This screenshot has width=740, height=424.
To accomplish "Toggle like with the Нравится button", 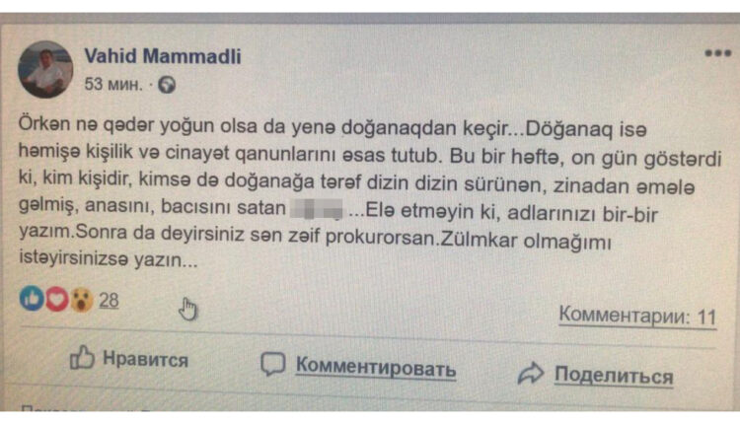I will click(x=129, y=358).
